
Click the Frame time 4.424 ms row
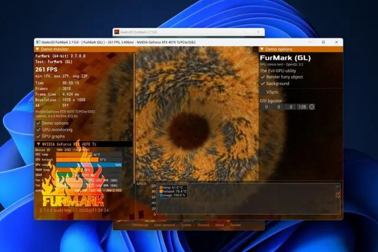[57, 94]
